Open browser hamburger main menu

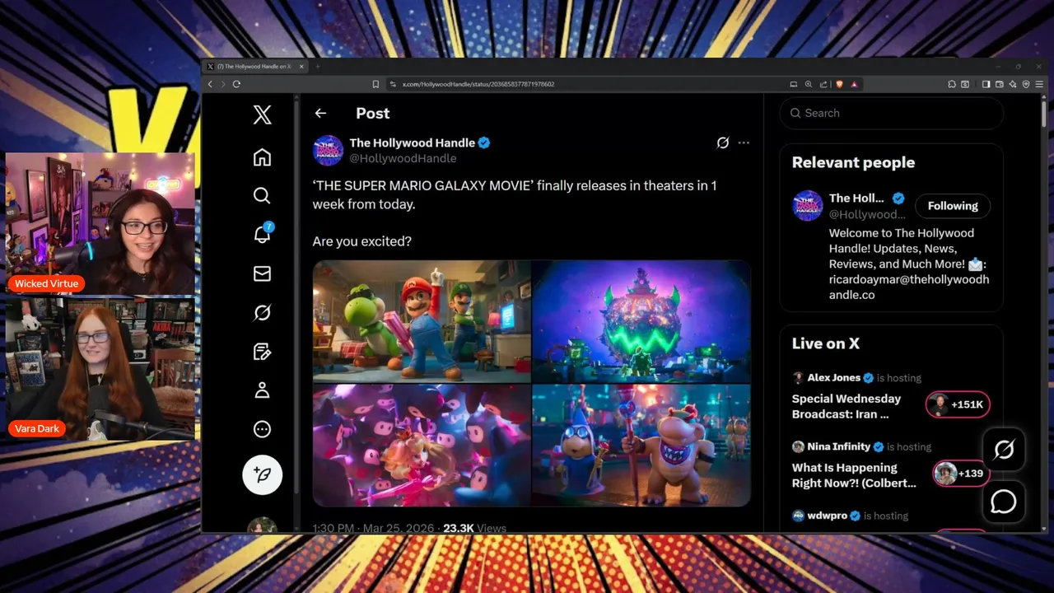click(x=1040, y=84)
